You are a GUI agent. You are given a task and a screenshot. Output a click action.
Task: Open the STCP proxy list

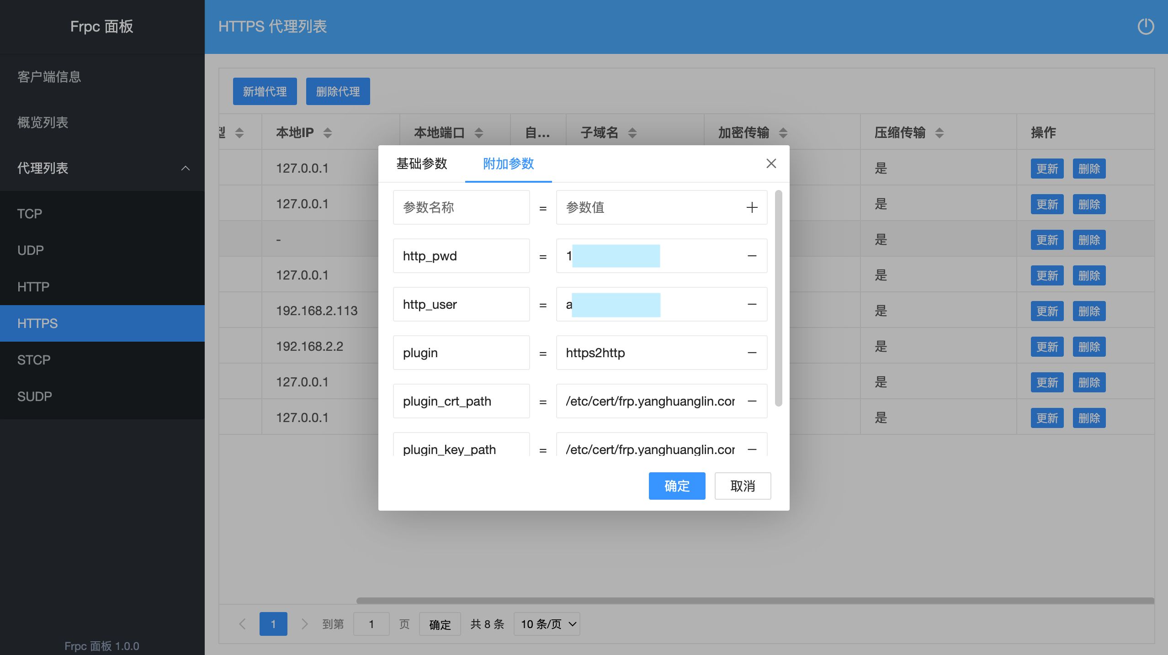(x=34, y=360)
